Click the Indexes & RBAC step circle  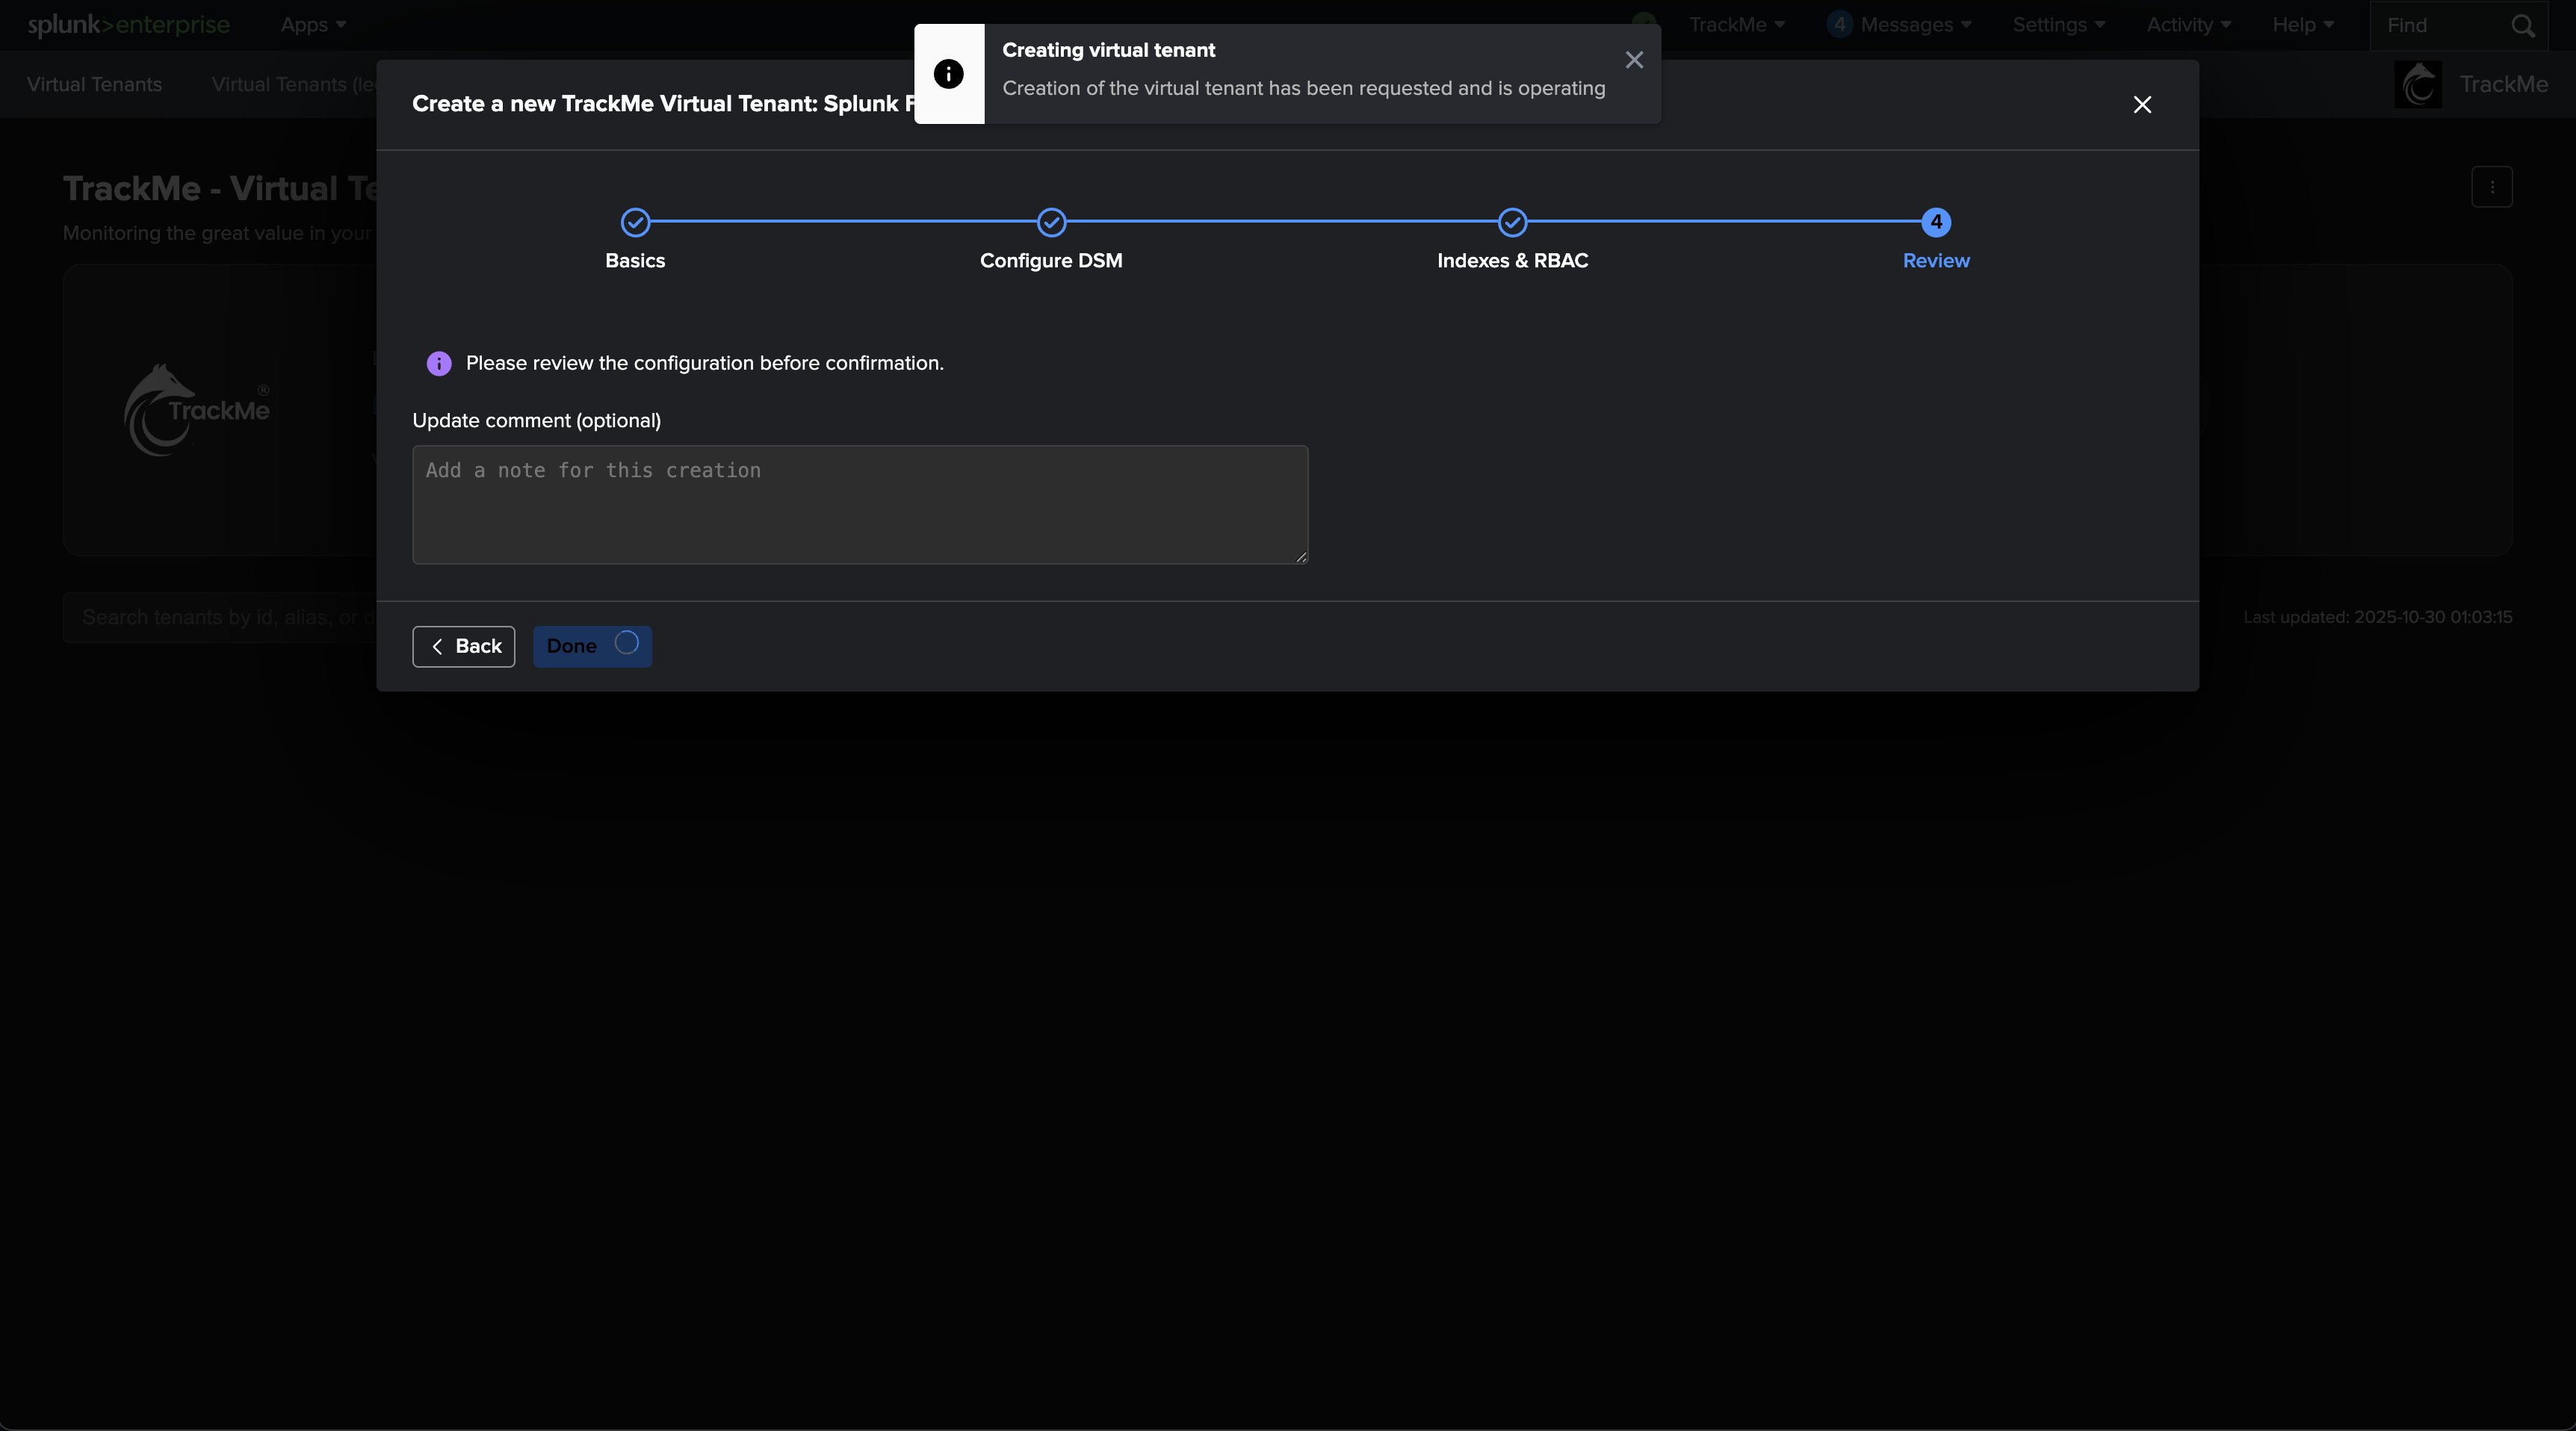click(x=1512, y=222)
